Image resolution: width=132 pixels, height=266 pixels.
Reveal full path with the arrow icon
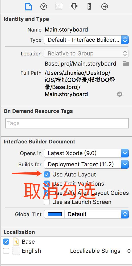[120, 94]
